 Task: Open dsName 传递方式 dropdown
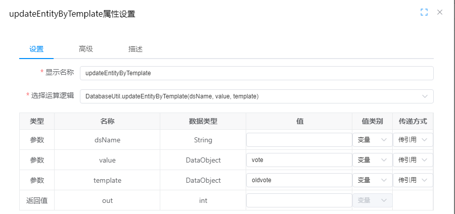click(x=413, y=140)
